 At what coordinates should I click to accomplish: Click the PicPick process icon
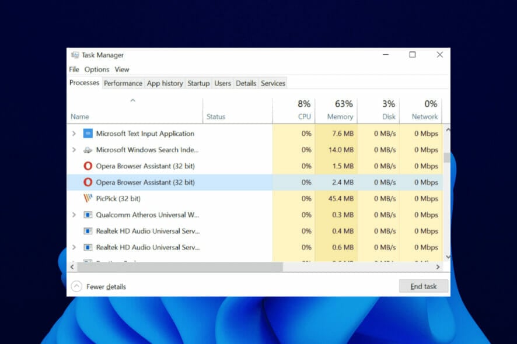(88, 198)
